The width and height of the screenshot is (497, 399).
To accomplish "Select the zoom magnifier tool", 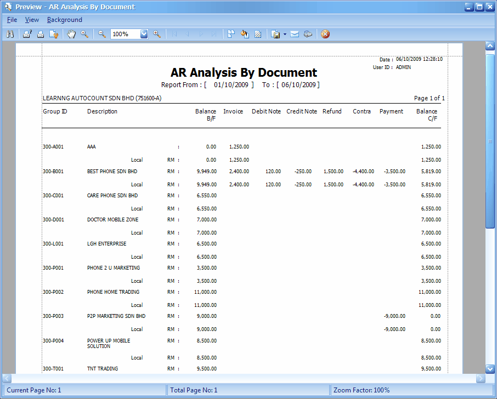I will (x=85, y=34).
